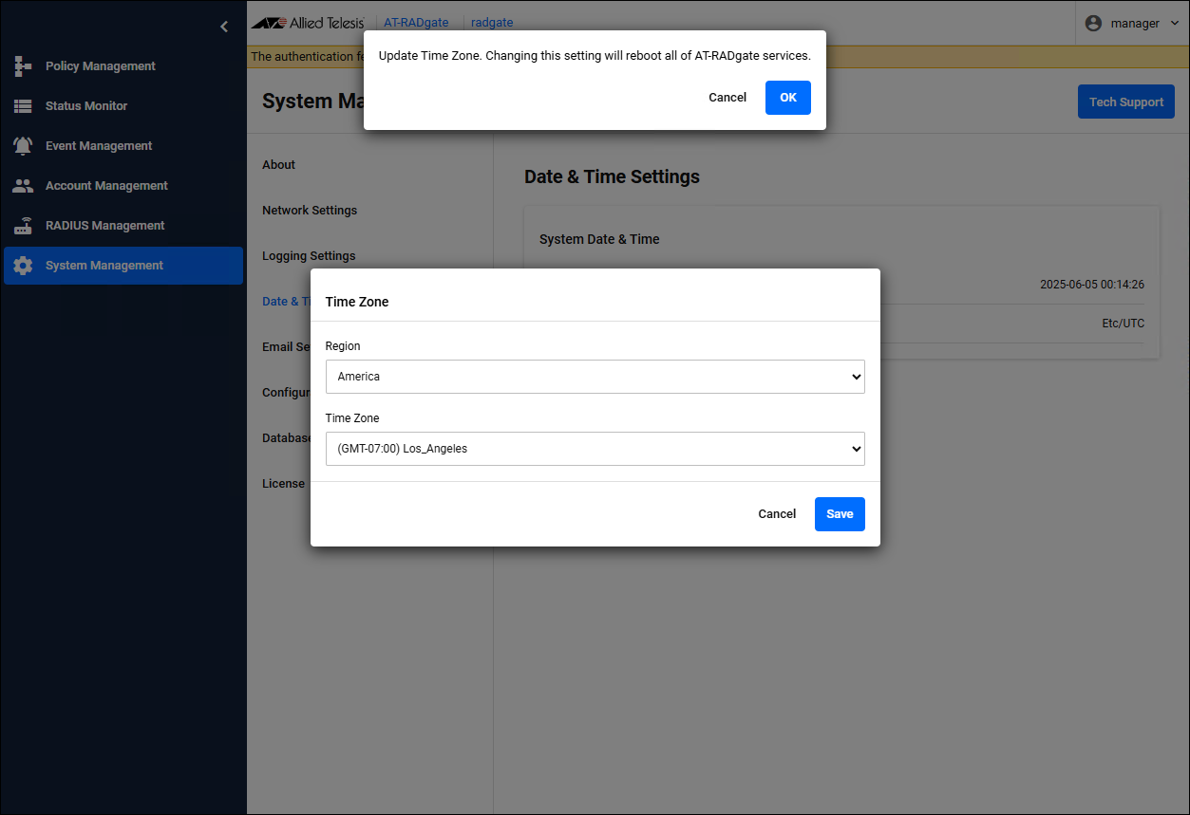Collapse the sidebar with the chevron icon
Image resolution: width=1190 pixels, height=815 pixels.
click(x=224, y=27)
